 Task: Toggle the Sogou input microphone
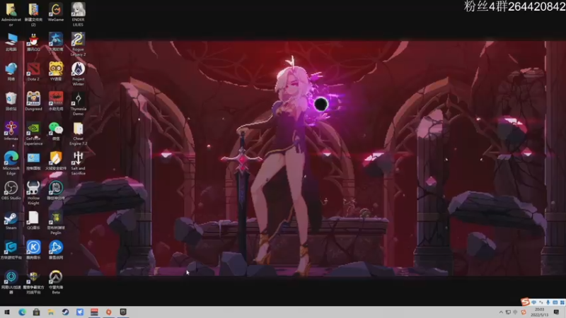pyautogui.click(x=548, y=302)
